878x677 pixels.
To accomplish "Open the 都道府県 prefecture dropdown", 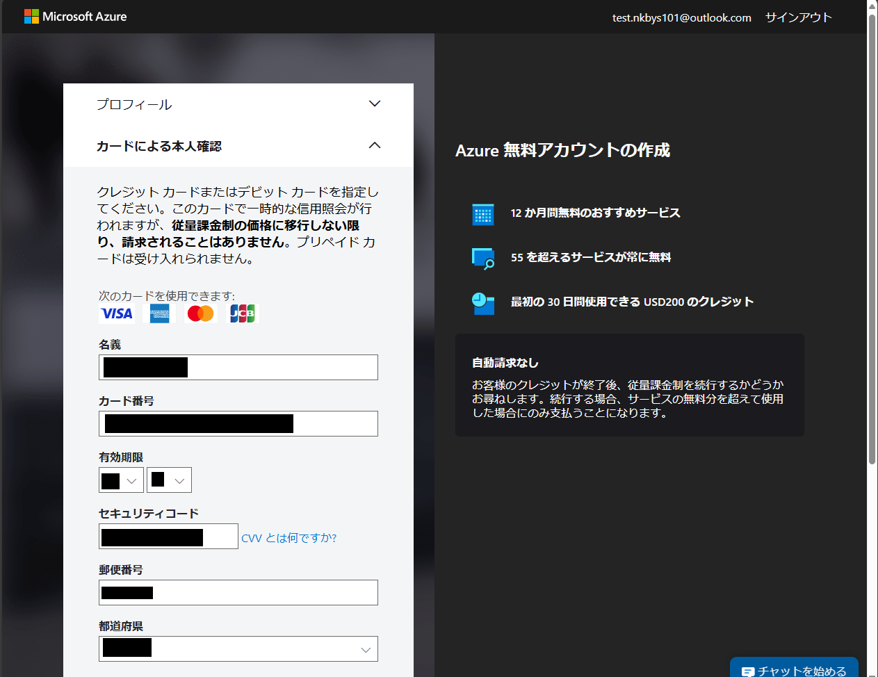I will tap(238, 649).
